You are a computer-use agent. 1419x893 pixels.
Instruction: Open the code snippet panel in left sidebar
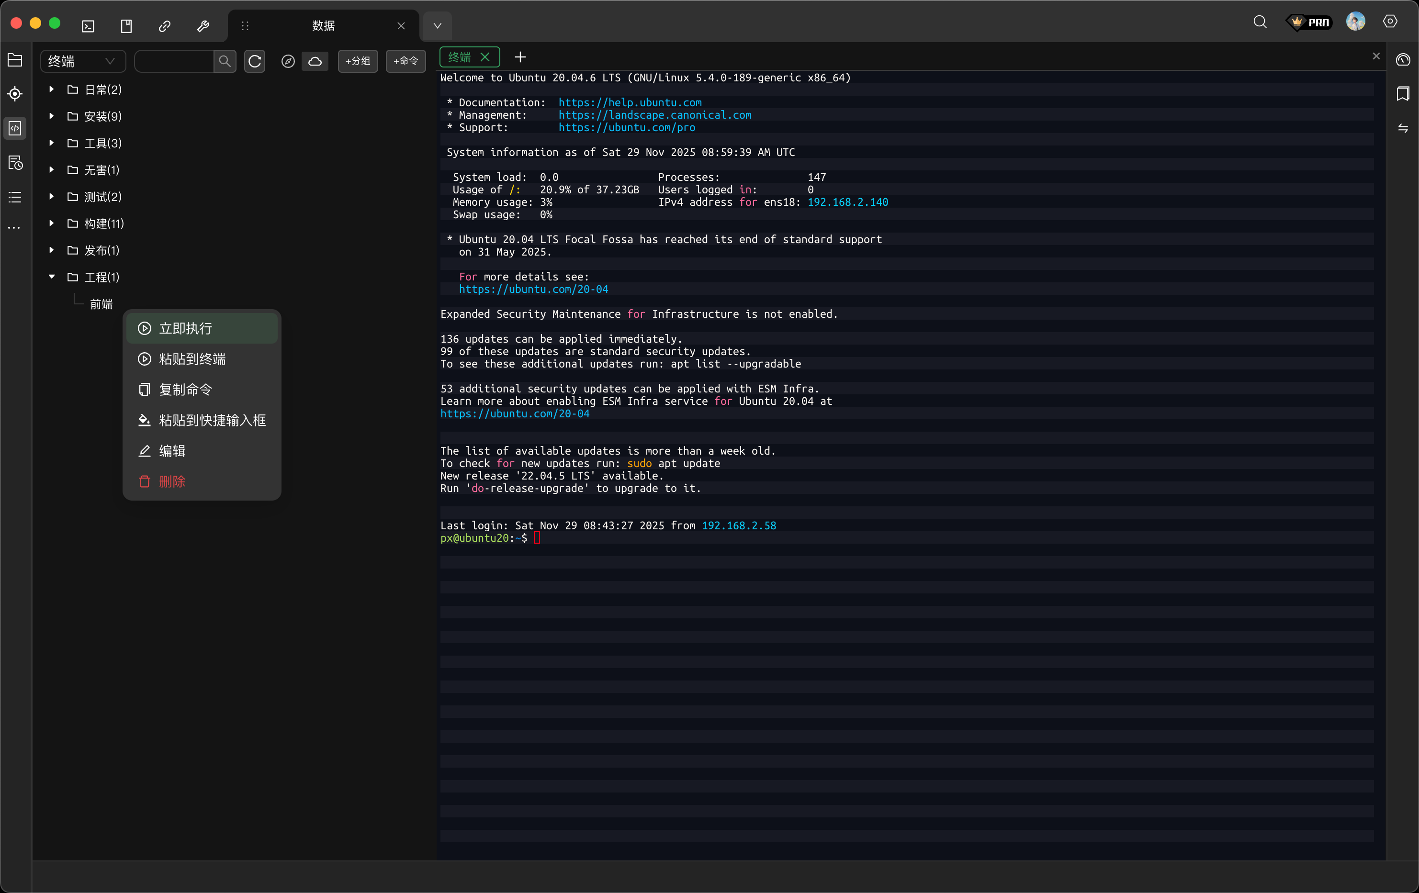coord(15,128)
